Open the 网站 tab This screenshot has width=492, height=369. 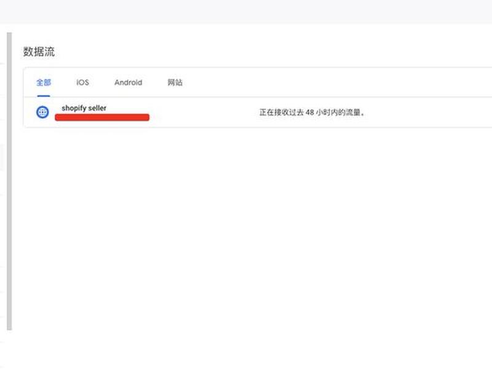pos(175,82)
